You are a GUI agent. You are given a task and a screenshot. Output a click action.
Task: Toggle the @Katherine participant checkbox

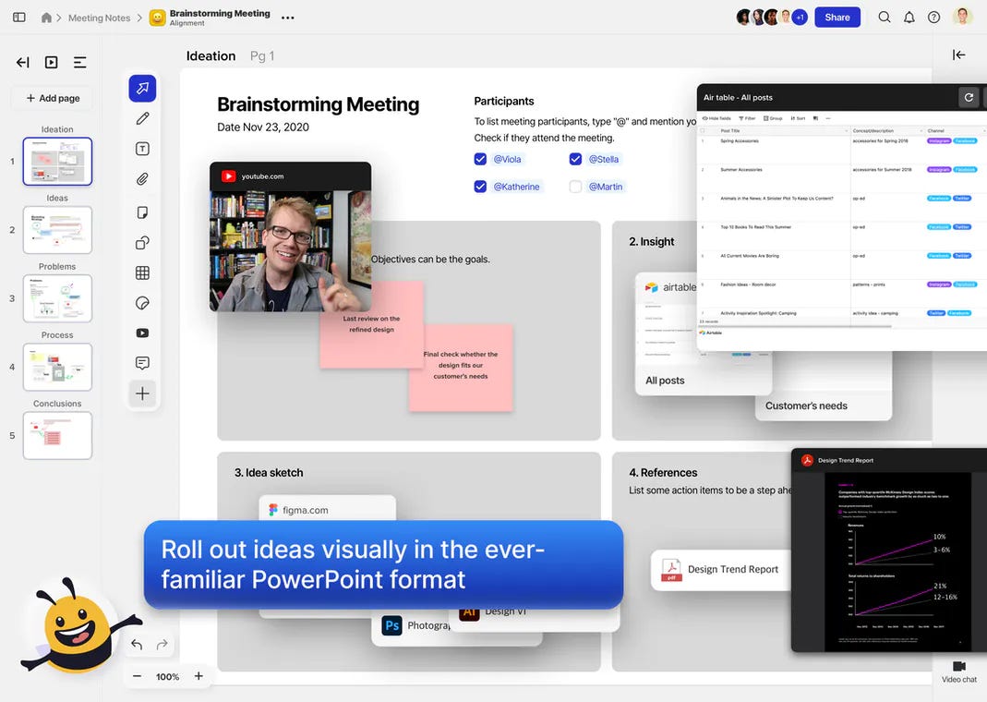(480, 187)
